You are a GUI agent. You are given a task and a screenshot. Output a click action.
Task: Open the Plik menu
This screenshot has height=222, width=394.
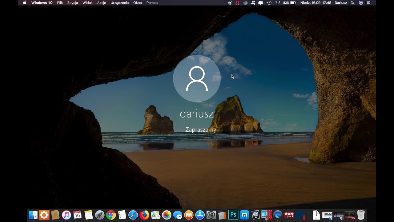[x=60, y=3]
